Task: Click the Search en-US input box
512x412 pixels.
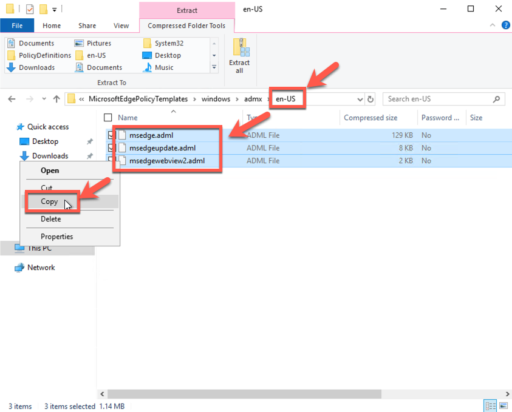Action: pyautogui.click(x=437, y=99)
